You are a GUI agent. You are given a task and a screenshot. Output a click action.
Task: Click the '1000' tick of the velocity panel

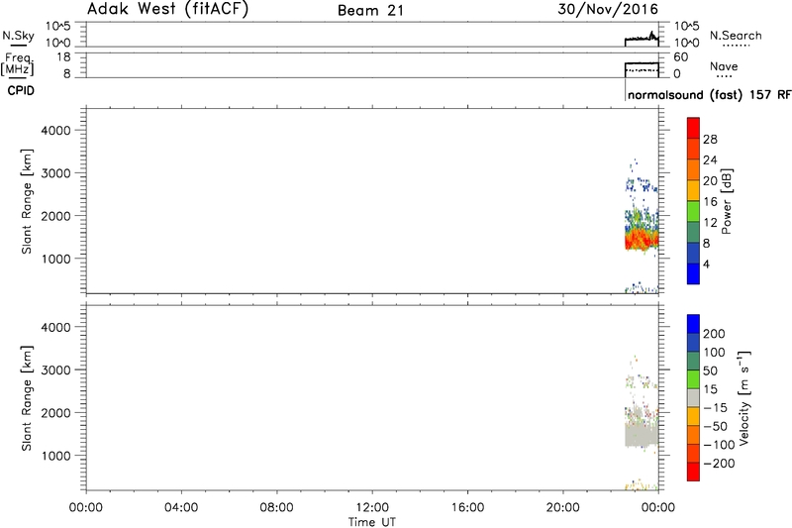(x=55, y=456)
